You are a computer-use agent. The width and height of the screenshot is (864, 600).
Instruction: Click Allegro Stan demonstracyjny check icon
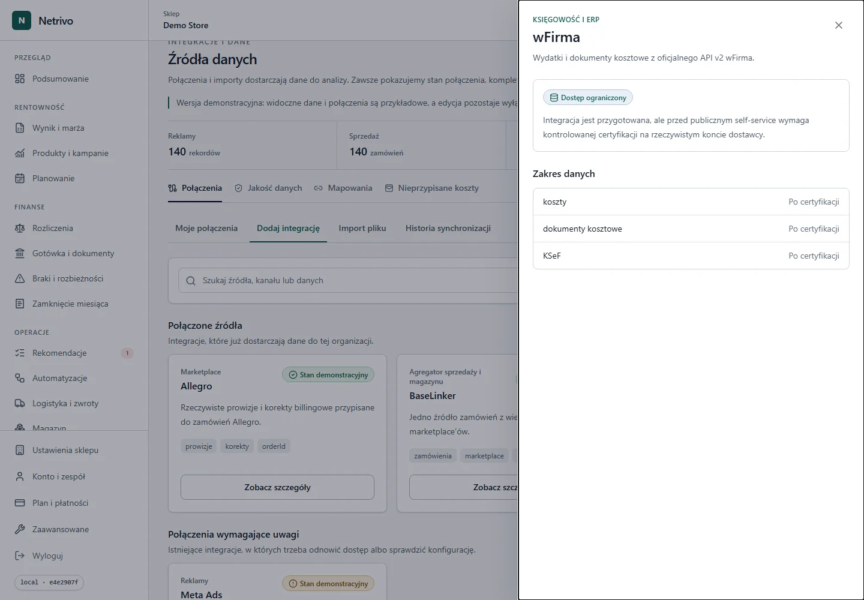pos(293,374)
